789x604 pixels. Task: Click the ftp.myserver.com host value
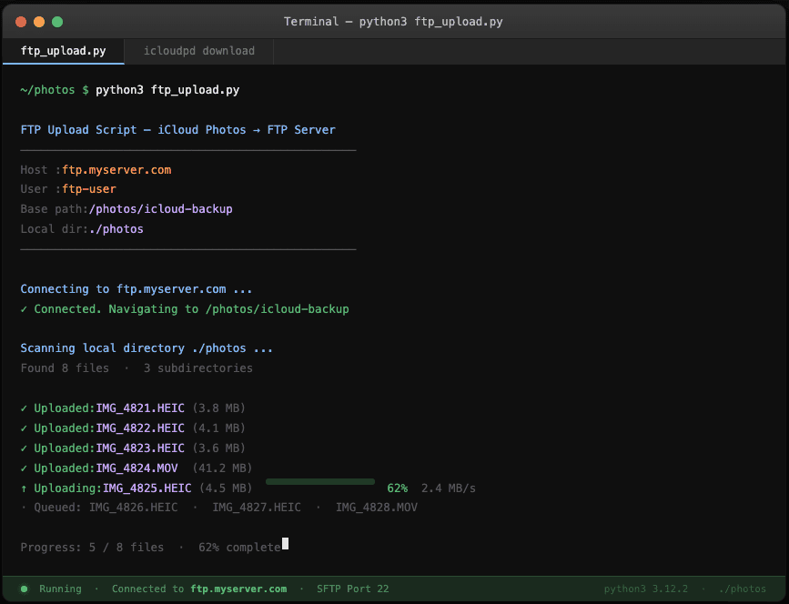tap(116, 169)
